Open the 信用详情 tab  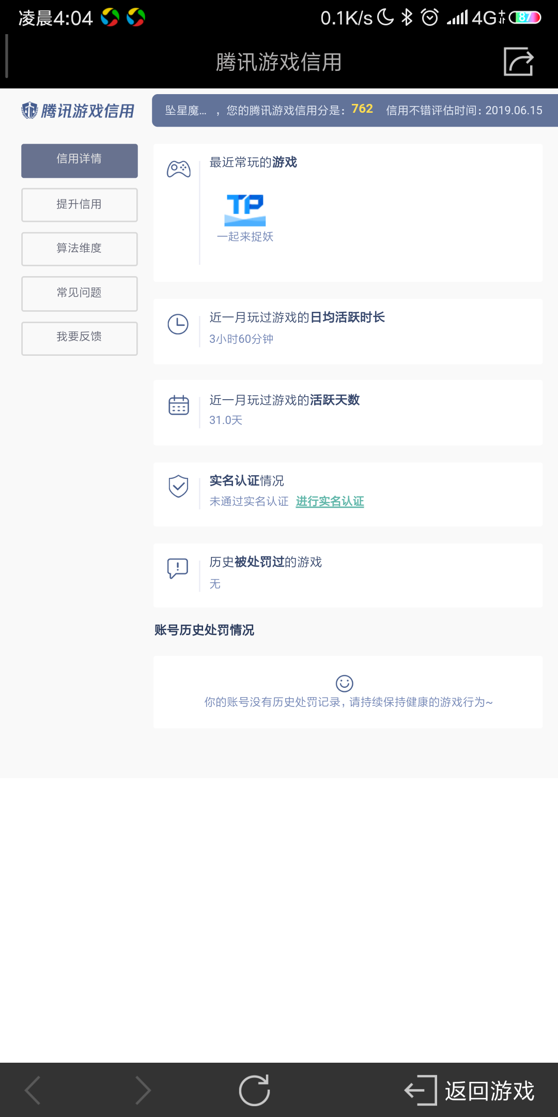click(80, 160)
